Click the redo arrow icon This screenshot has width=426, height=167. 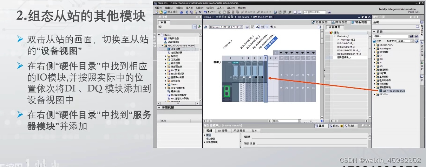211,12
